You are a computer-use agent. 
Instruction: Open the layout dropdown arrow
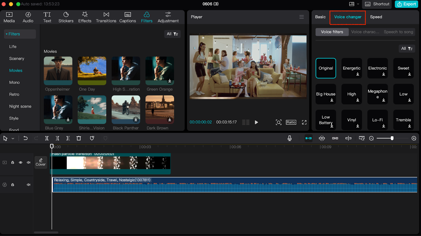pyautogui.click(x=358, y=4)
